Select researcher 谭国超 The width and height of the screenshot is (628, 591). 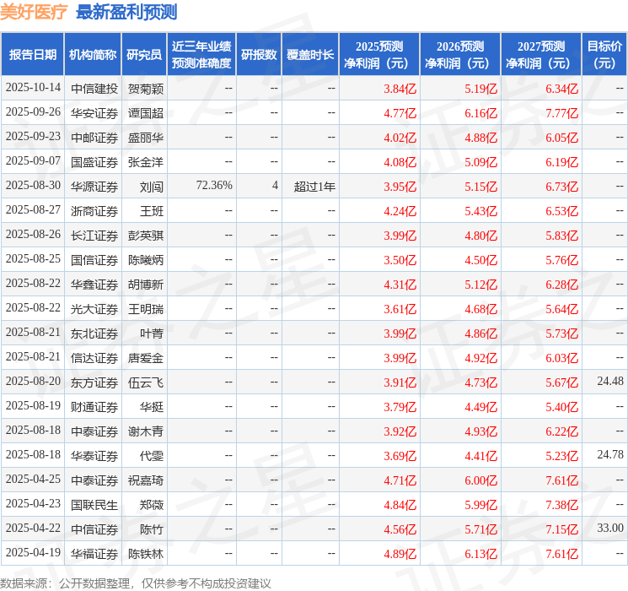pyautogui.click(x=146, y=113)
